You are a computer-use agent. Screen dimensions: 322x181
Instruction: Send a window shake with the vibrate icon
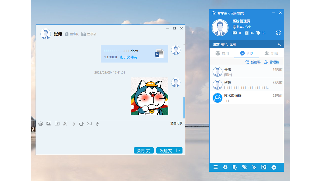[81, 124]
